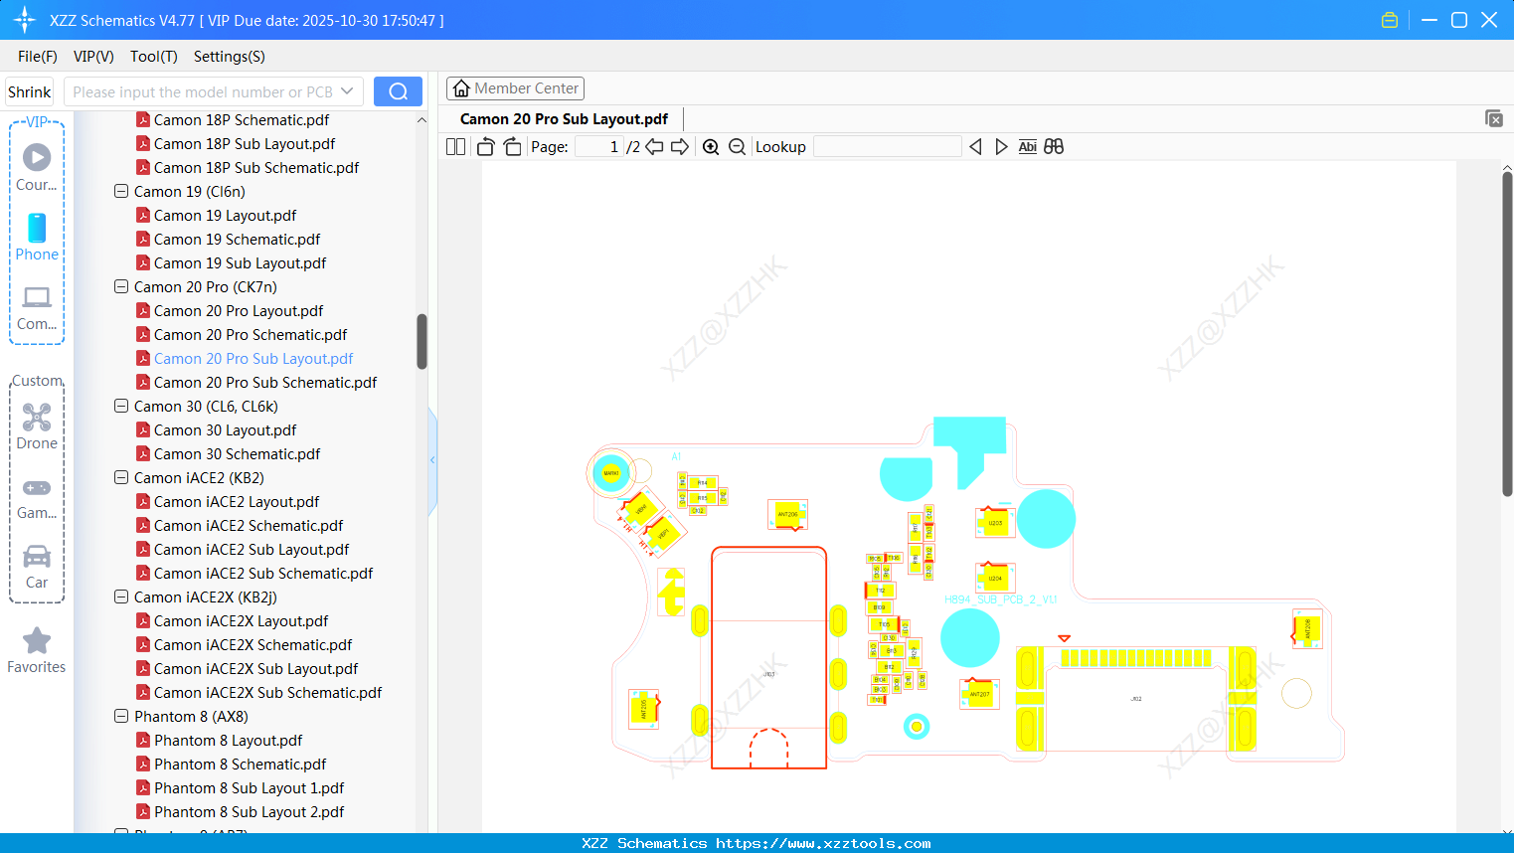
Task: Go to the previous PDF page
Action: [654, 147]
